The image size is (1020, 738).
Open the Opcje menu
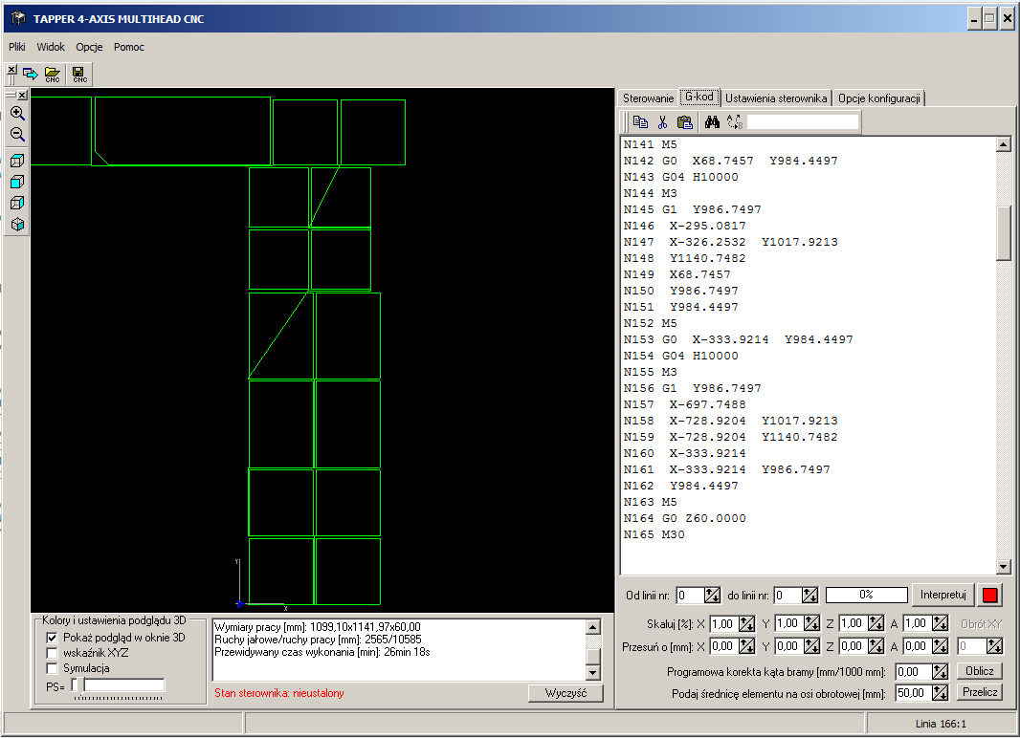89,47
